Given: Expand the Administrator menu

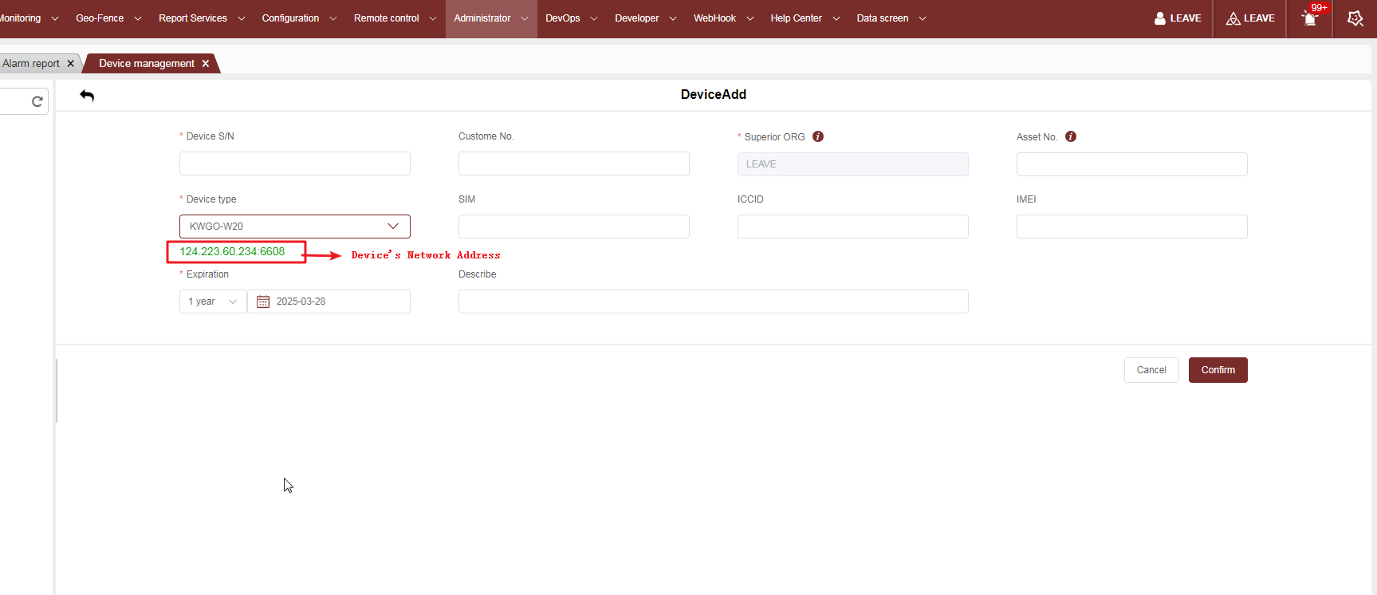Looking at the screenshot, I should [490, 18].
